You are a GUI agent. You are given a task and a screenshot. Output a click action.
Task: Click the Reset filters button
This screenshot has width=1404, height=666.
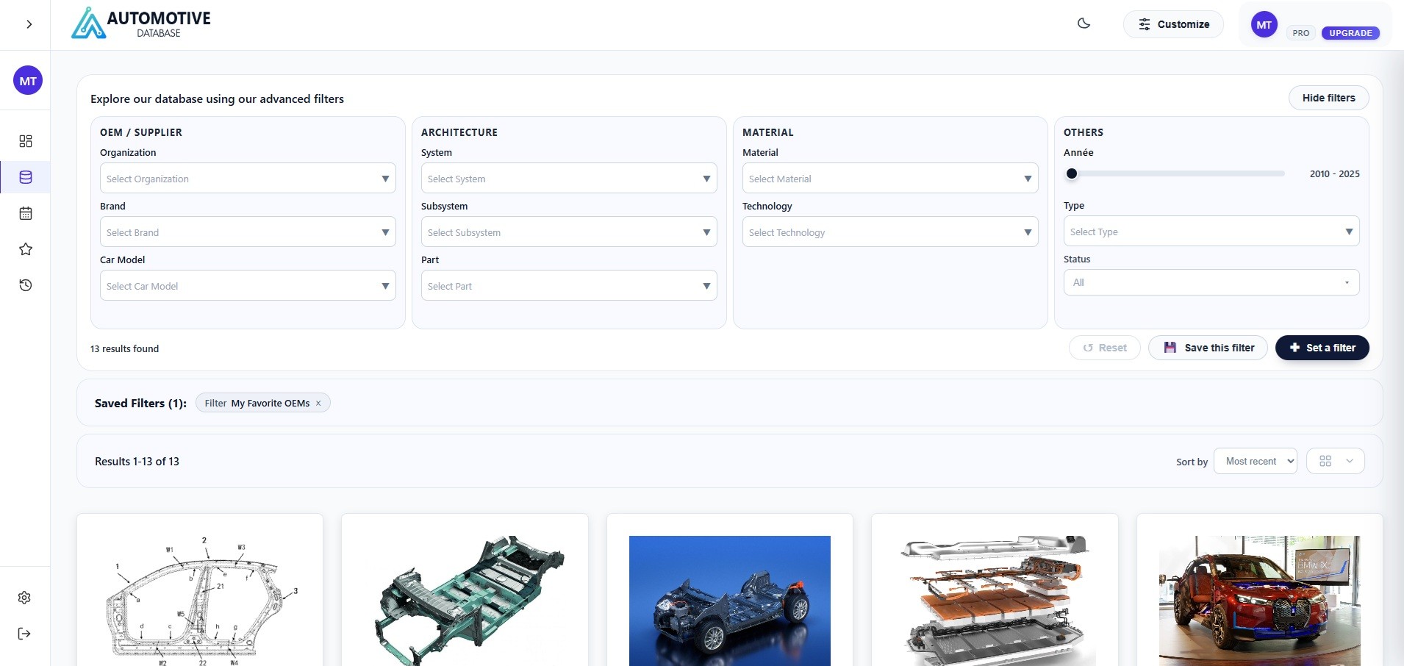[x=1104, y=348]
